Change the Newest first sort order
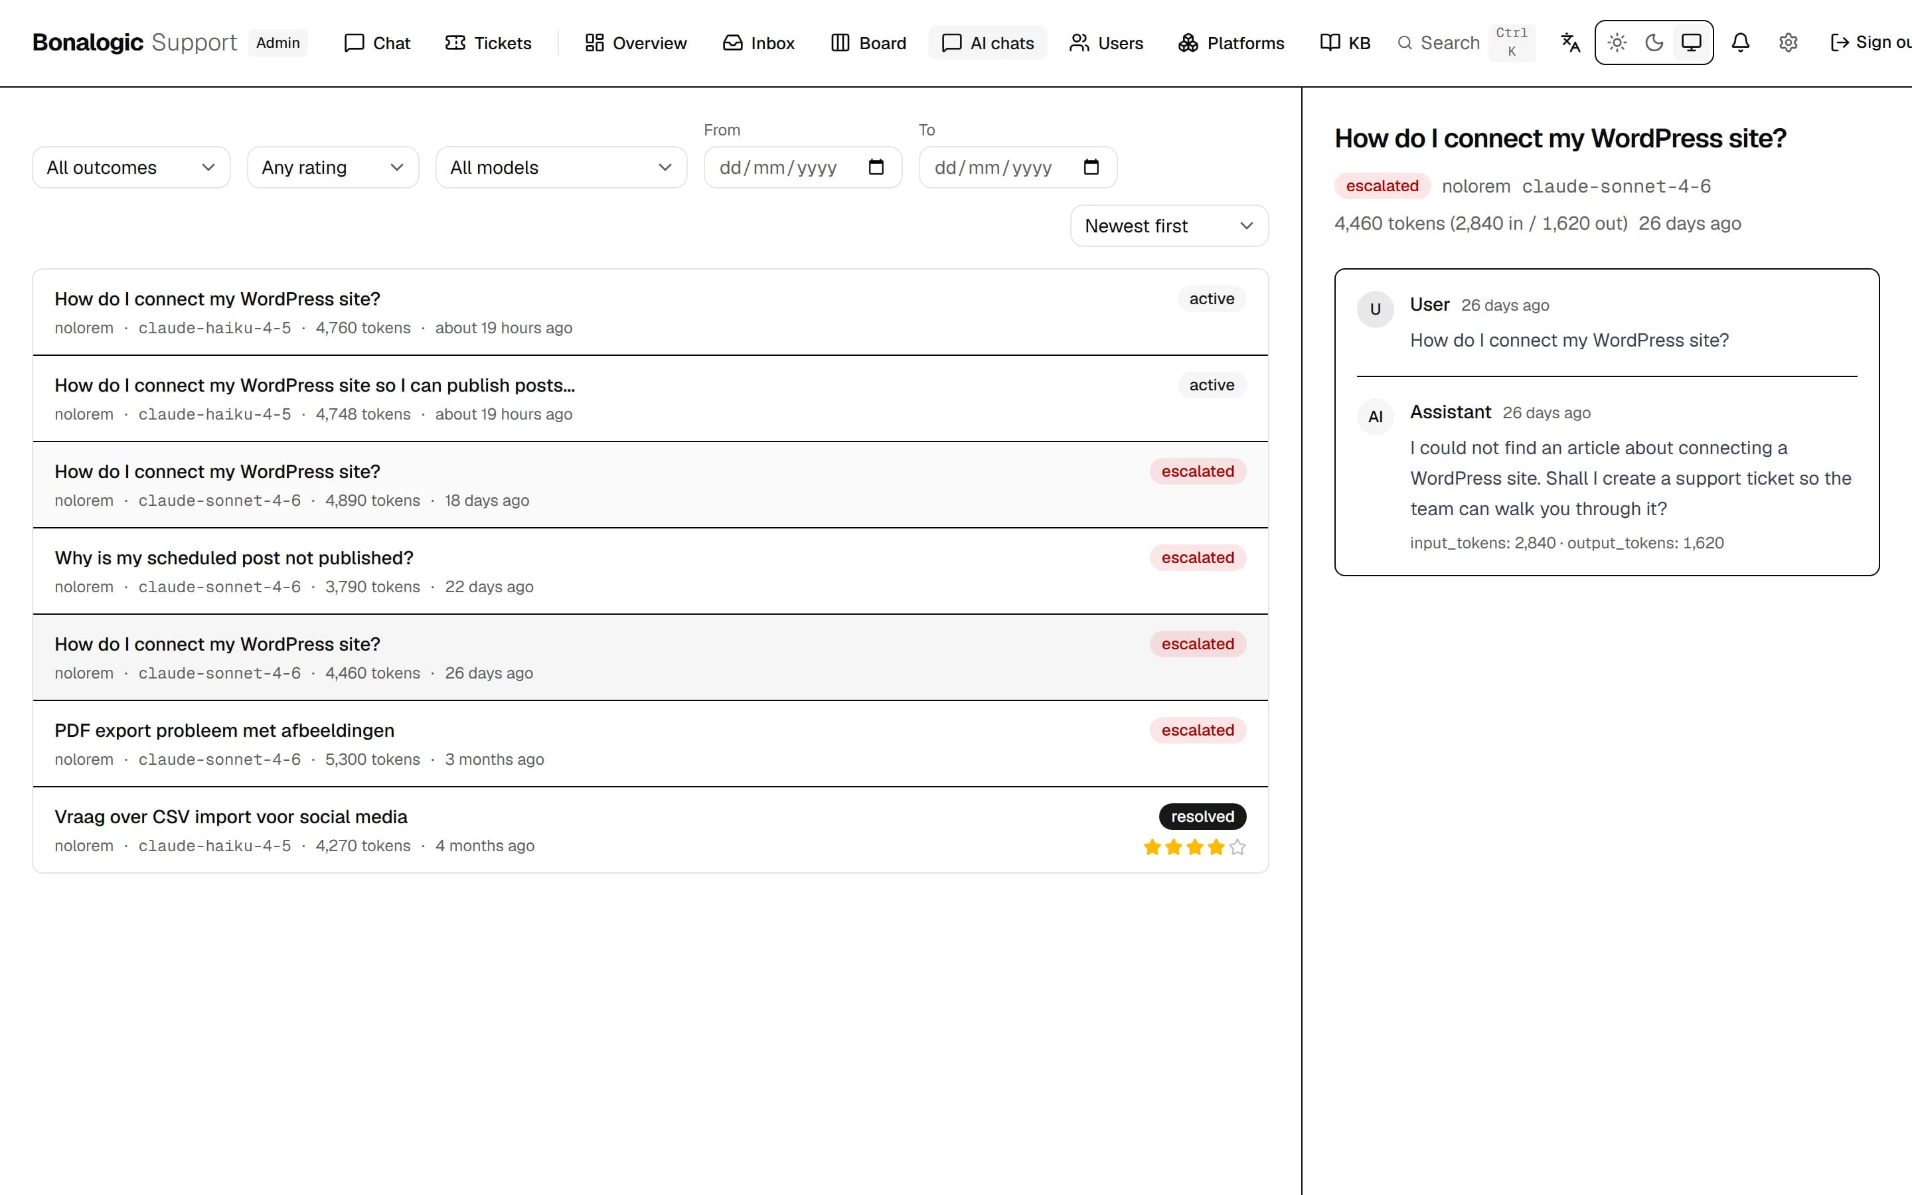The width and height of the screenshot is (1912, 1195). (x=1168, y=226)
